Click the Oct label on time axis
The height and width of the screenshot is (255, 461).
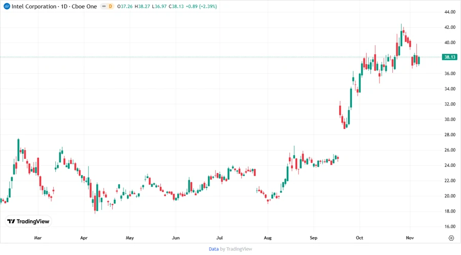[359, 238]
